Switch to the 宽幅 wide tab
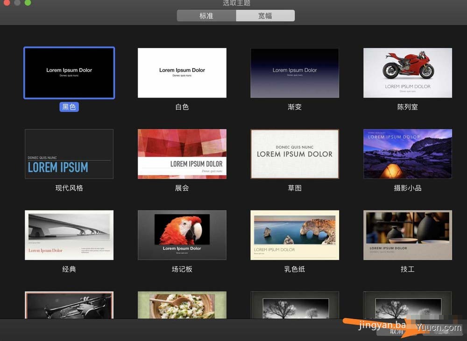The height and width of the screenshot is (341, 467). pyautogui.click(x=265, y=16)
